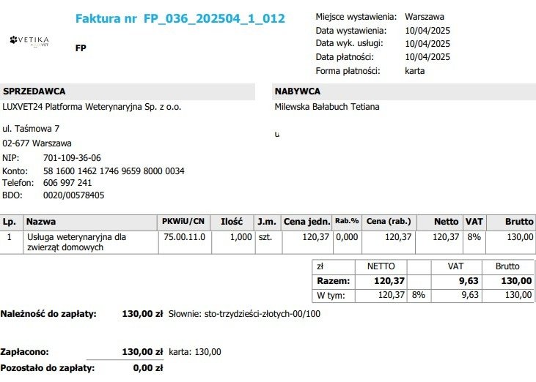Screen dimensions: 536x382
Task: Select 'Warszawa' place of issue value
Action: pyautogui.click(x=425, y=17)
